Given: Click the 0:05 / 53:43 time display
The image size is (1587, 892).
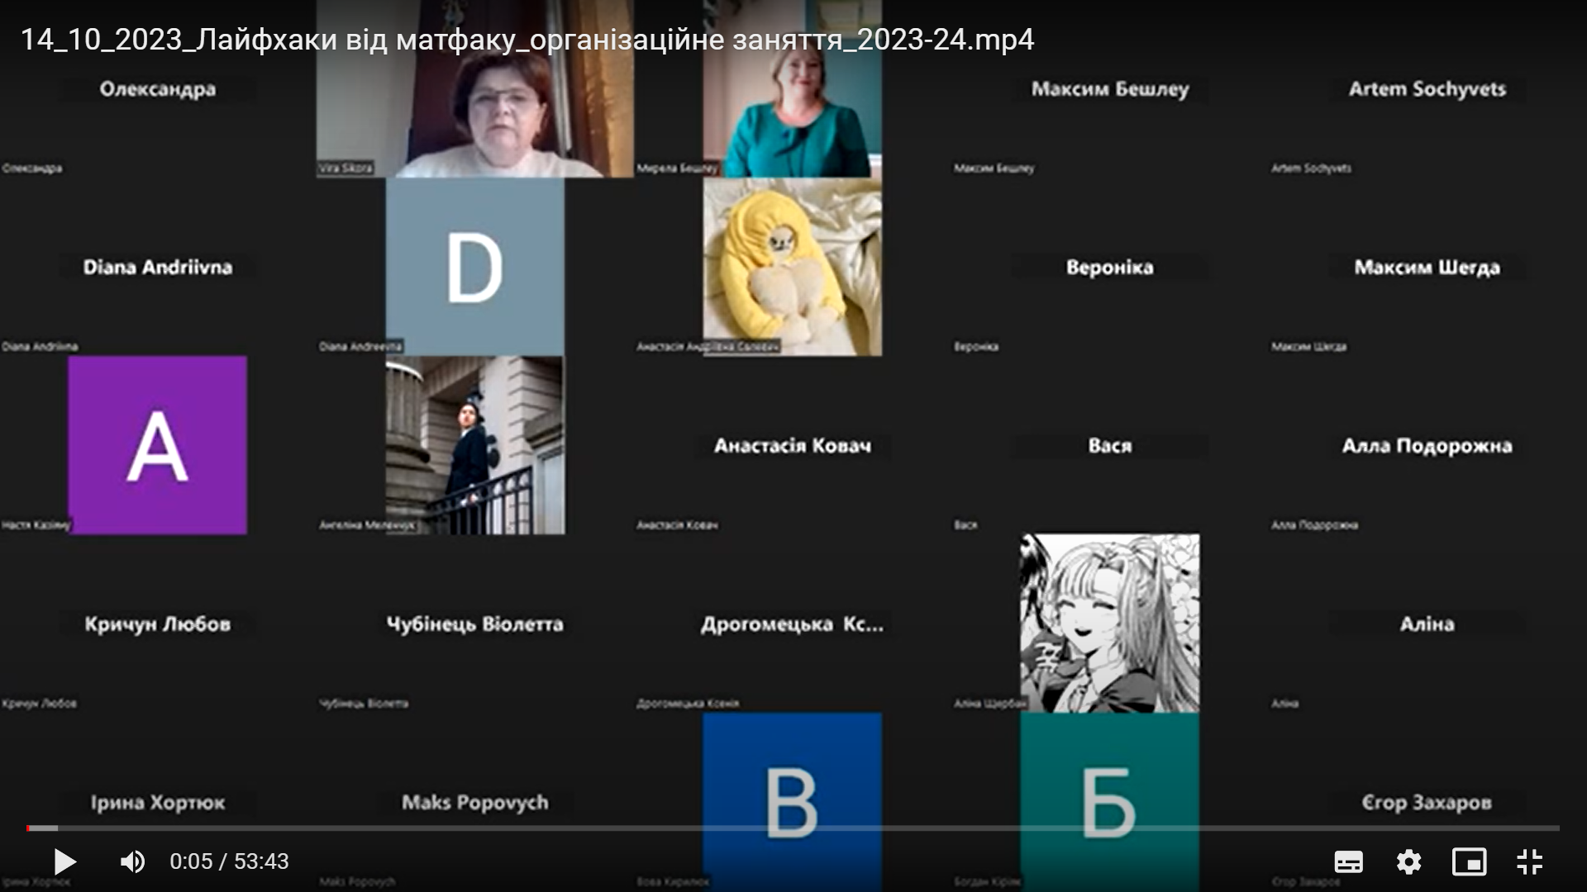Looking at the screenshot, I should coord(229,861).
